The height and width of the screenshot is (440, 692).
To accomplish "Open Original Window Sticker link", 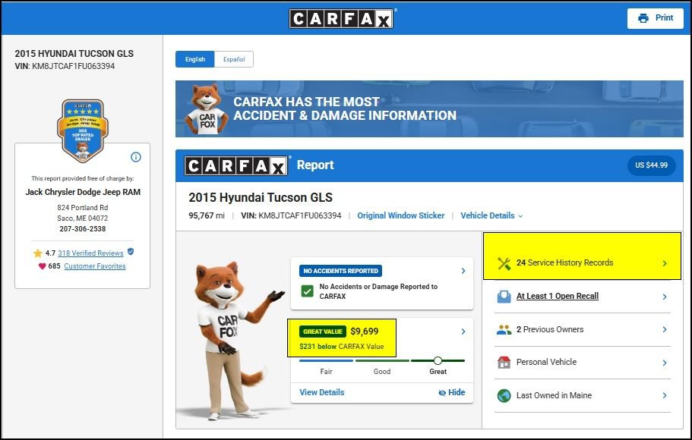I will pyautogui.click(x=401, y=215).
